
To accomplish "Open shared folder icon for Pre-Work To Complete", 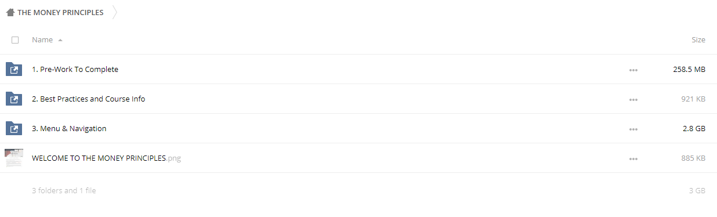I will point(13,70).
